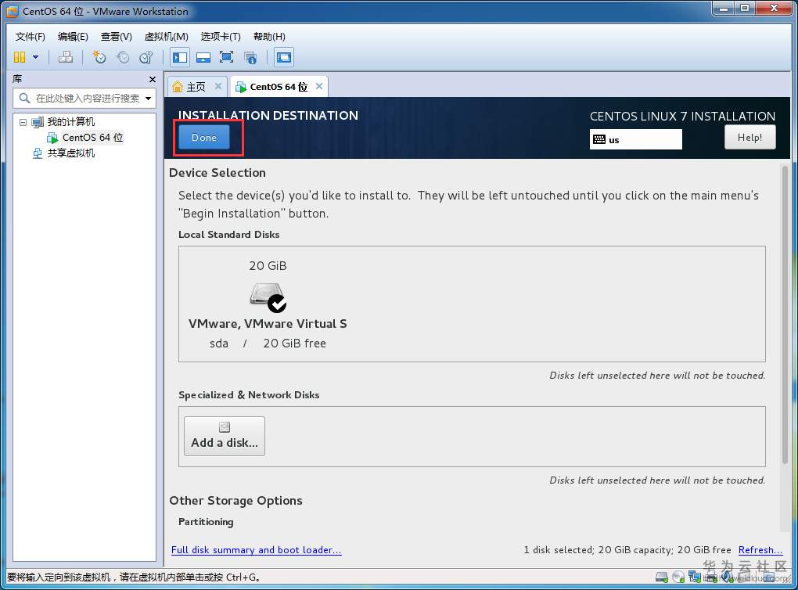Screen dimensions: 798x590
Task: Open the 帮助(H) menu
Action: click(x=269, y=37)
